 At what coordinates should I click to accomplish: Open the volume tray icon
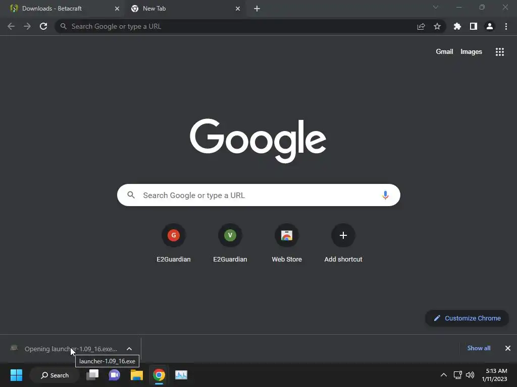(470, 375)
